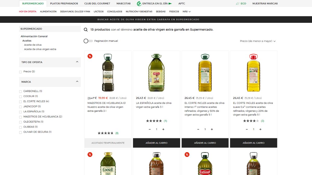Open Maestros de Hojiblanca product title link
Viewport: 312px width, 175px height.
(x=107, y=107)
